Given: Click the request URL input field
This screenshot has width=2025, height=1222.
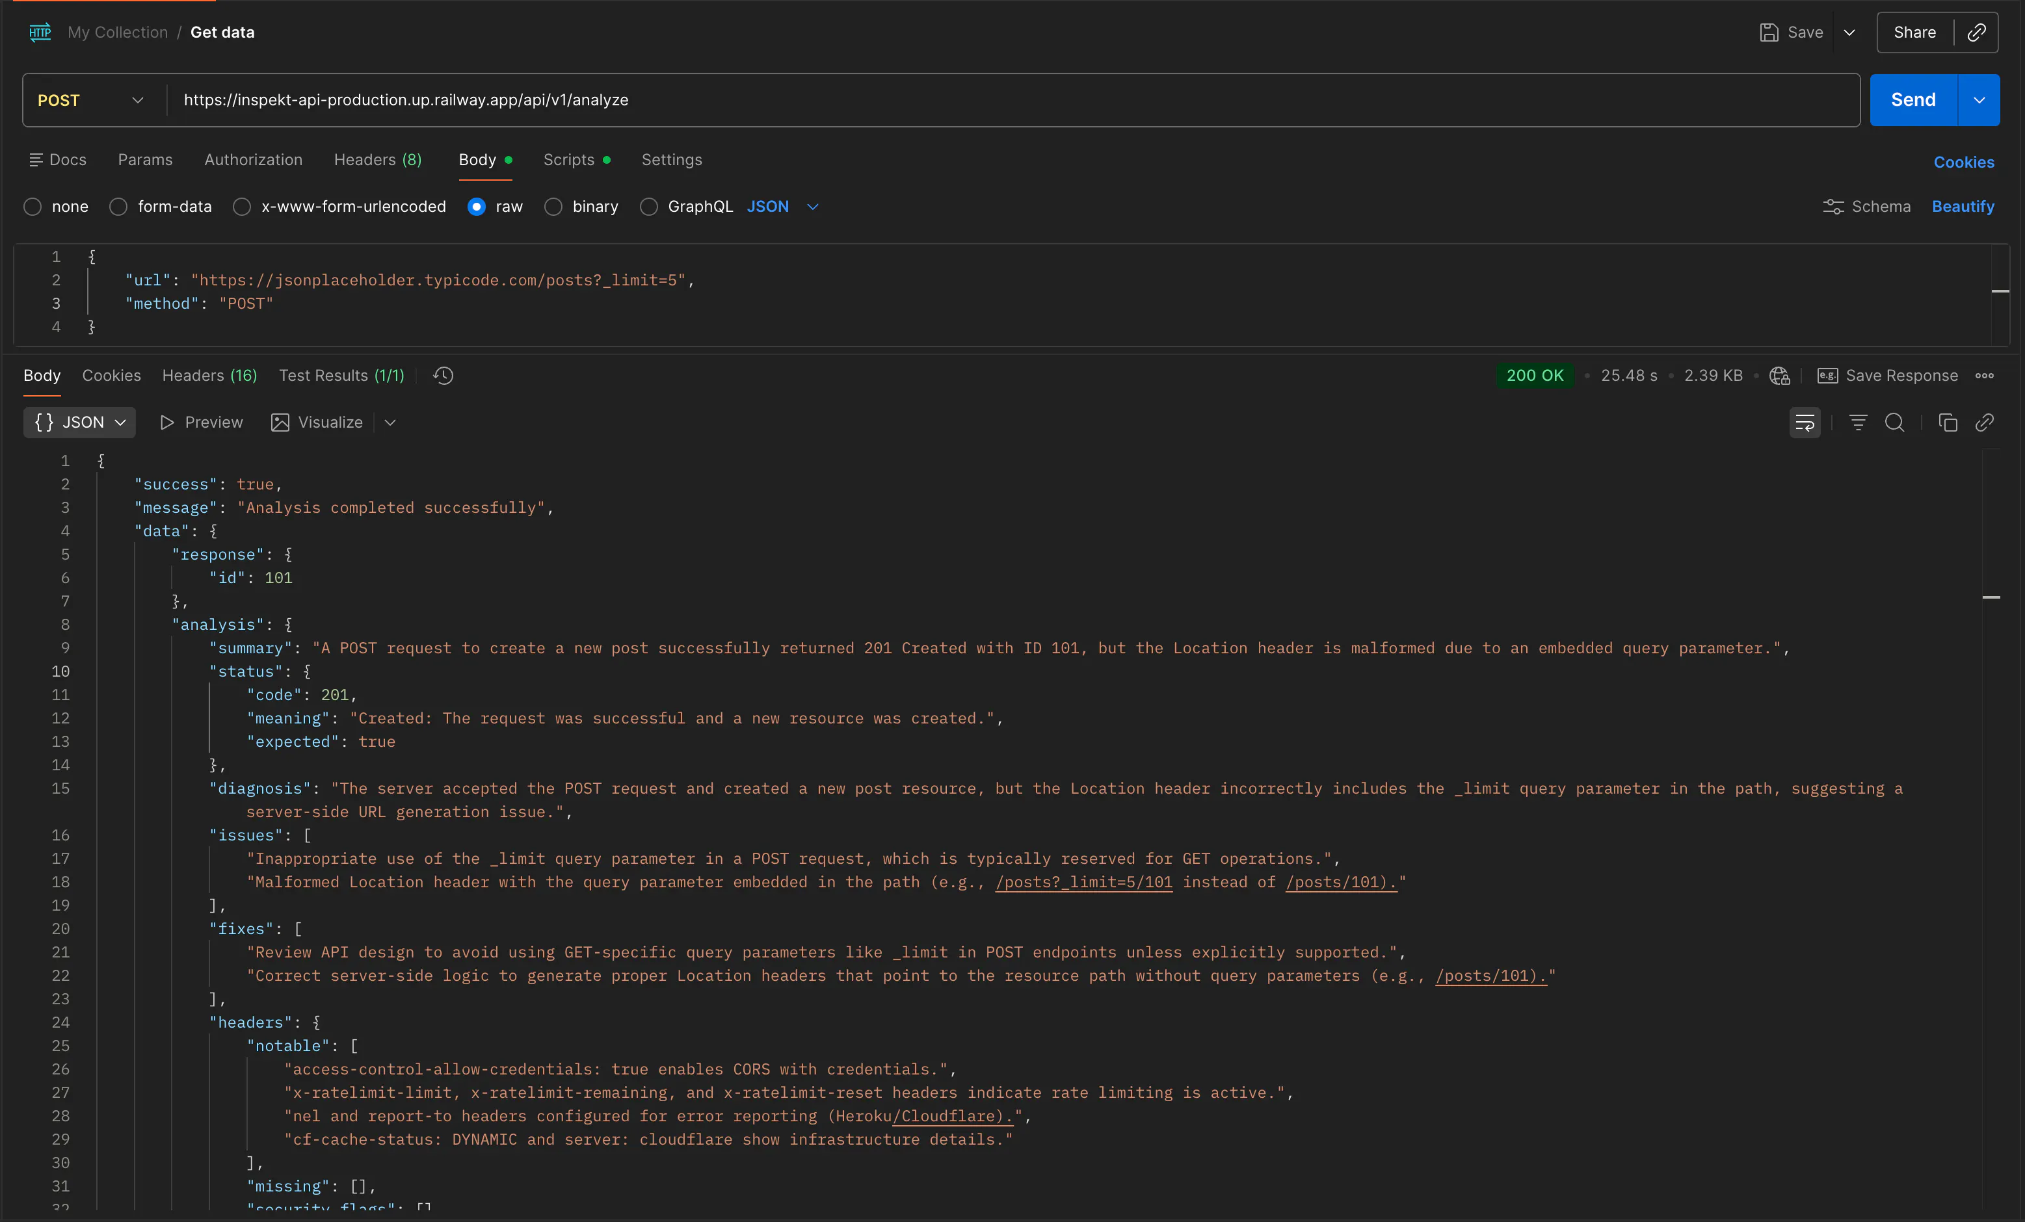Looking at the screenshot, I should pos(1012,100).
